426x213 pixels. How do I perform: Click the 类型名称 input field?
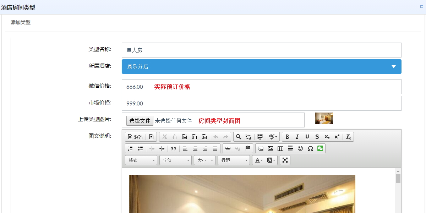click(262, 50)
